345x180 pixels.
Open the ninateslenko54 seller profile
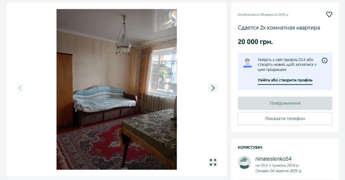coord(273,159)
